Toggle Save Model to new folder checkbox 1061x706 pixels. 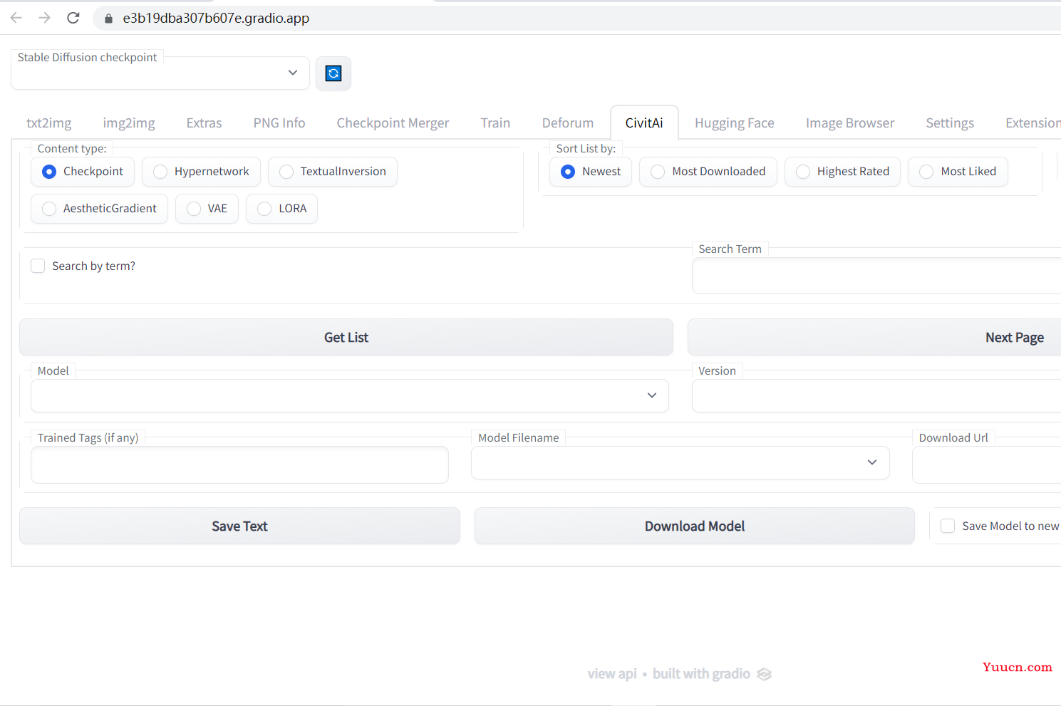tap(948, 526)
